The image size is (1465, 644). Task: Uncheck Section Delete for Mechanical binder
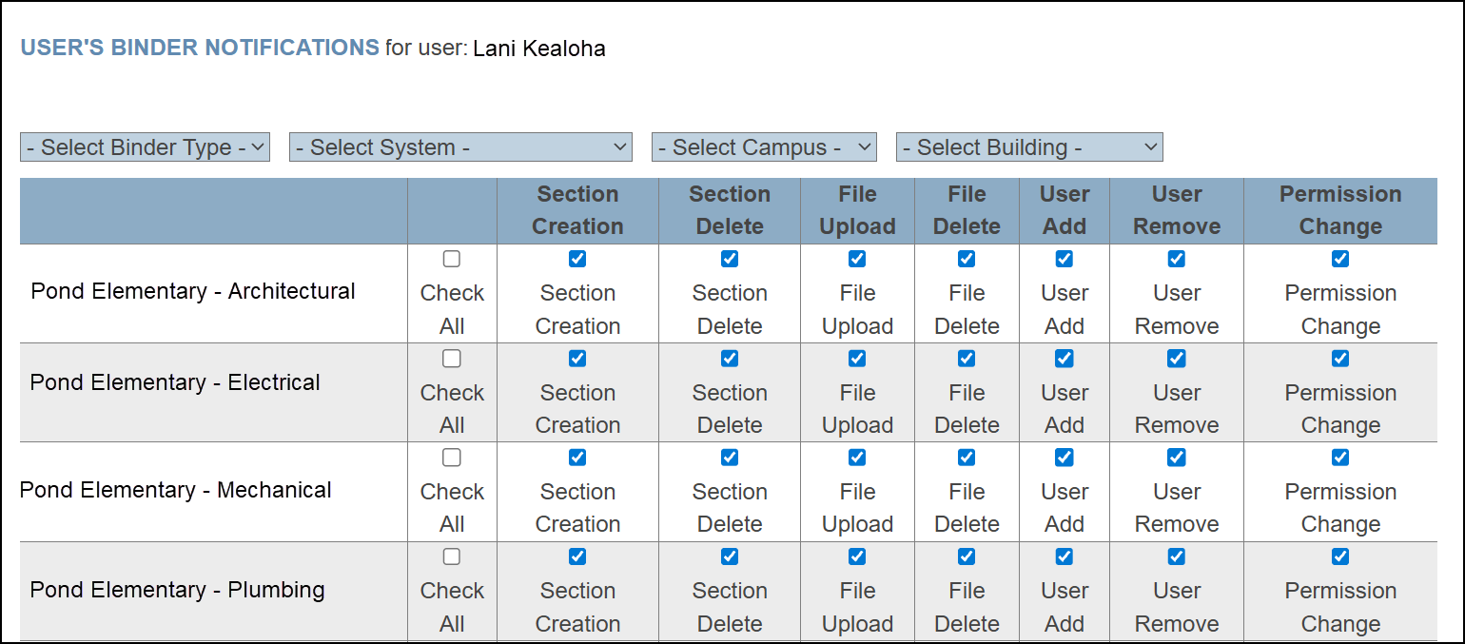[x=730, y=458]
